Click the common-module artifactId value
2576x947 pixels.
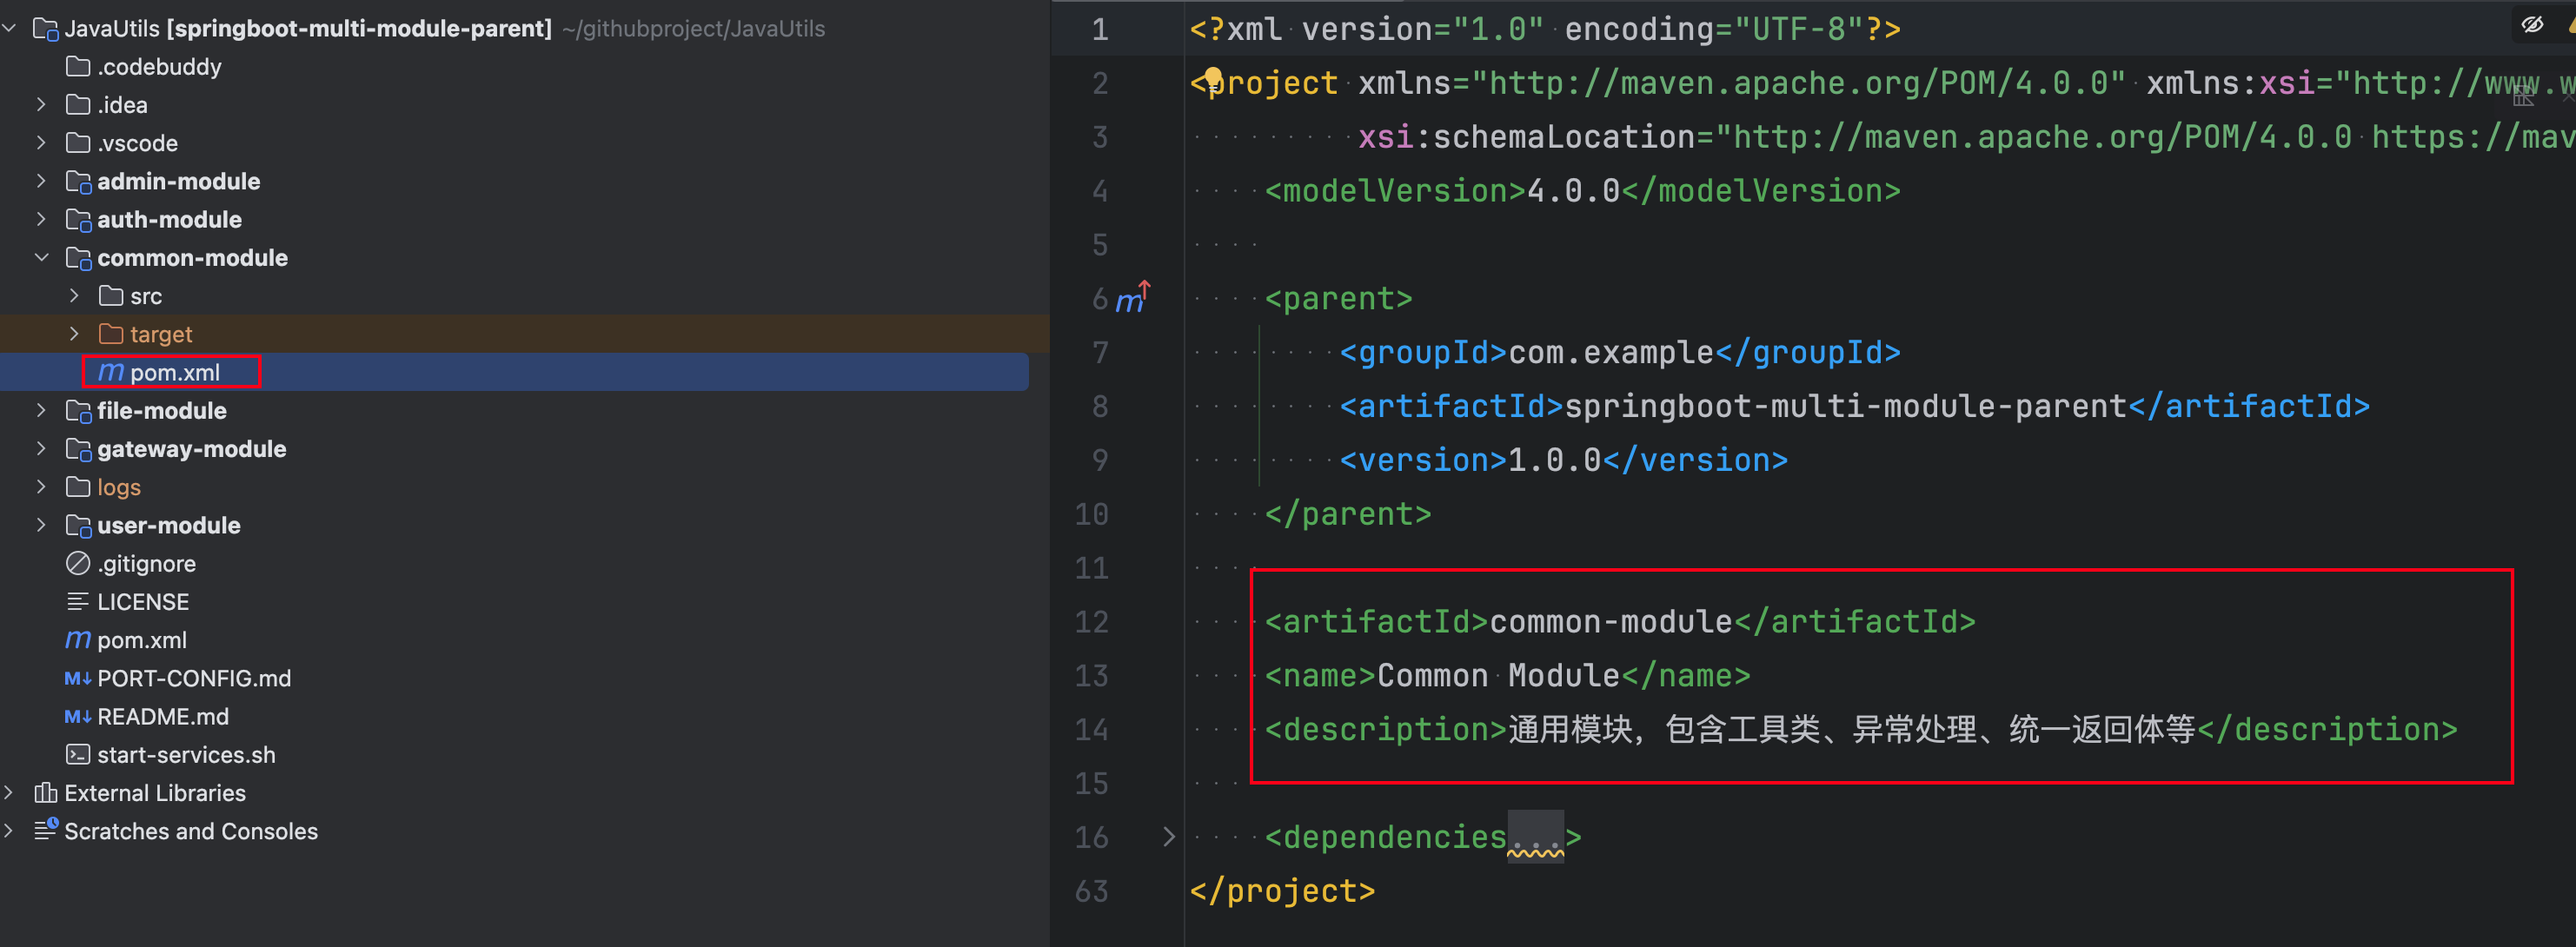coord(1611,621)
